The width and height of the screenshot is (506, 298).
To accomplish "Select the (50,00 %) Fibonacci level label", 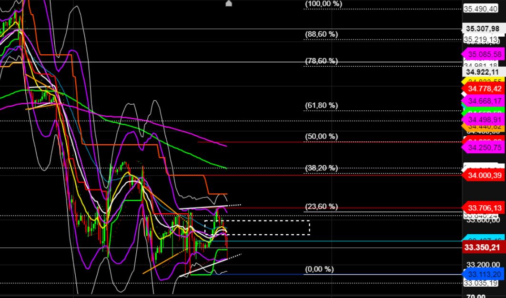I will coord(321,136).
